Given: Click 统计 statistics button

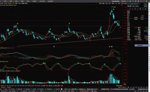Looking at the screenshot, I should coord(110,3).
